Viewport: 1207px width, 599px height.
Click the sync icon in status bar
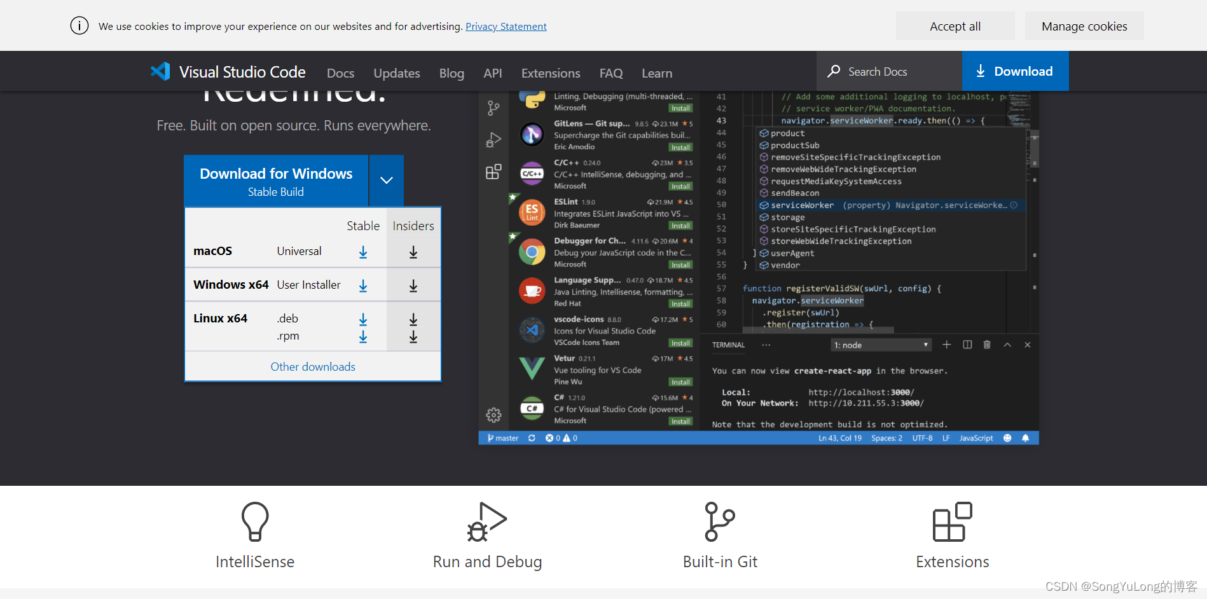click(532, 438)
